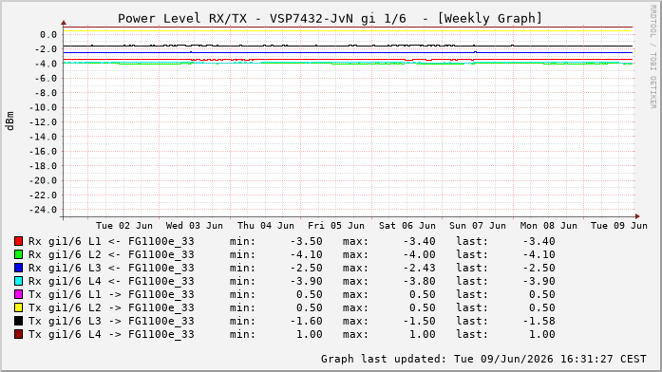The height and width of the screenshot is (372, 662).
Task: Click the 'Rx gi1/6 L3 <- FG1100e_33' legend label
Action: coord(111,268)
